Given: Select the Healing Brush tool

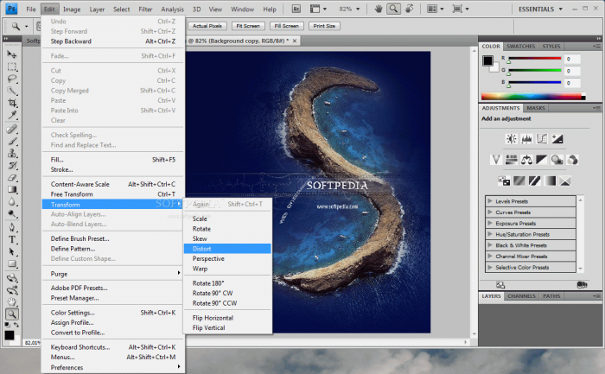Looking at the screenshot, I should click(12, 129).
